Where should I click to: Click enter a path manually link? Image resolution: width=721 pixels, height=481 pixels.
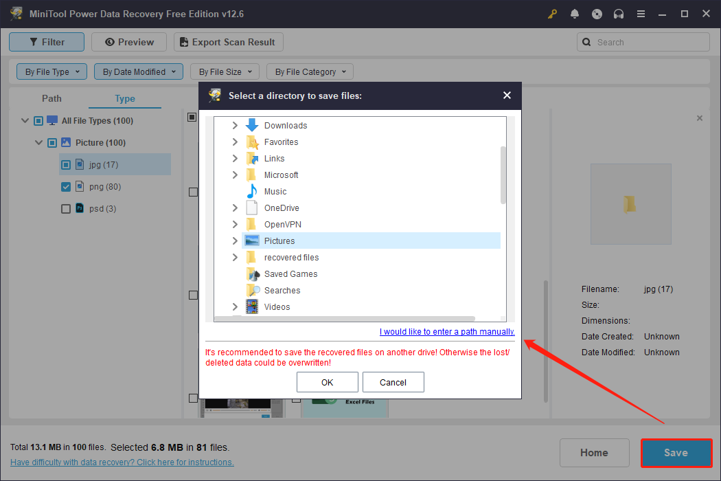pyautogui.click(x=447, y=331)
